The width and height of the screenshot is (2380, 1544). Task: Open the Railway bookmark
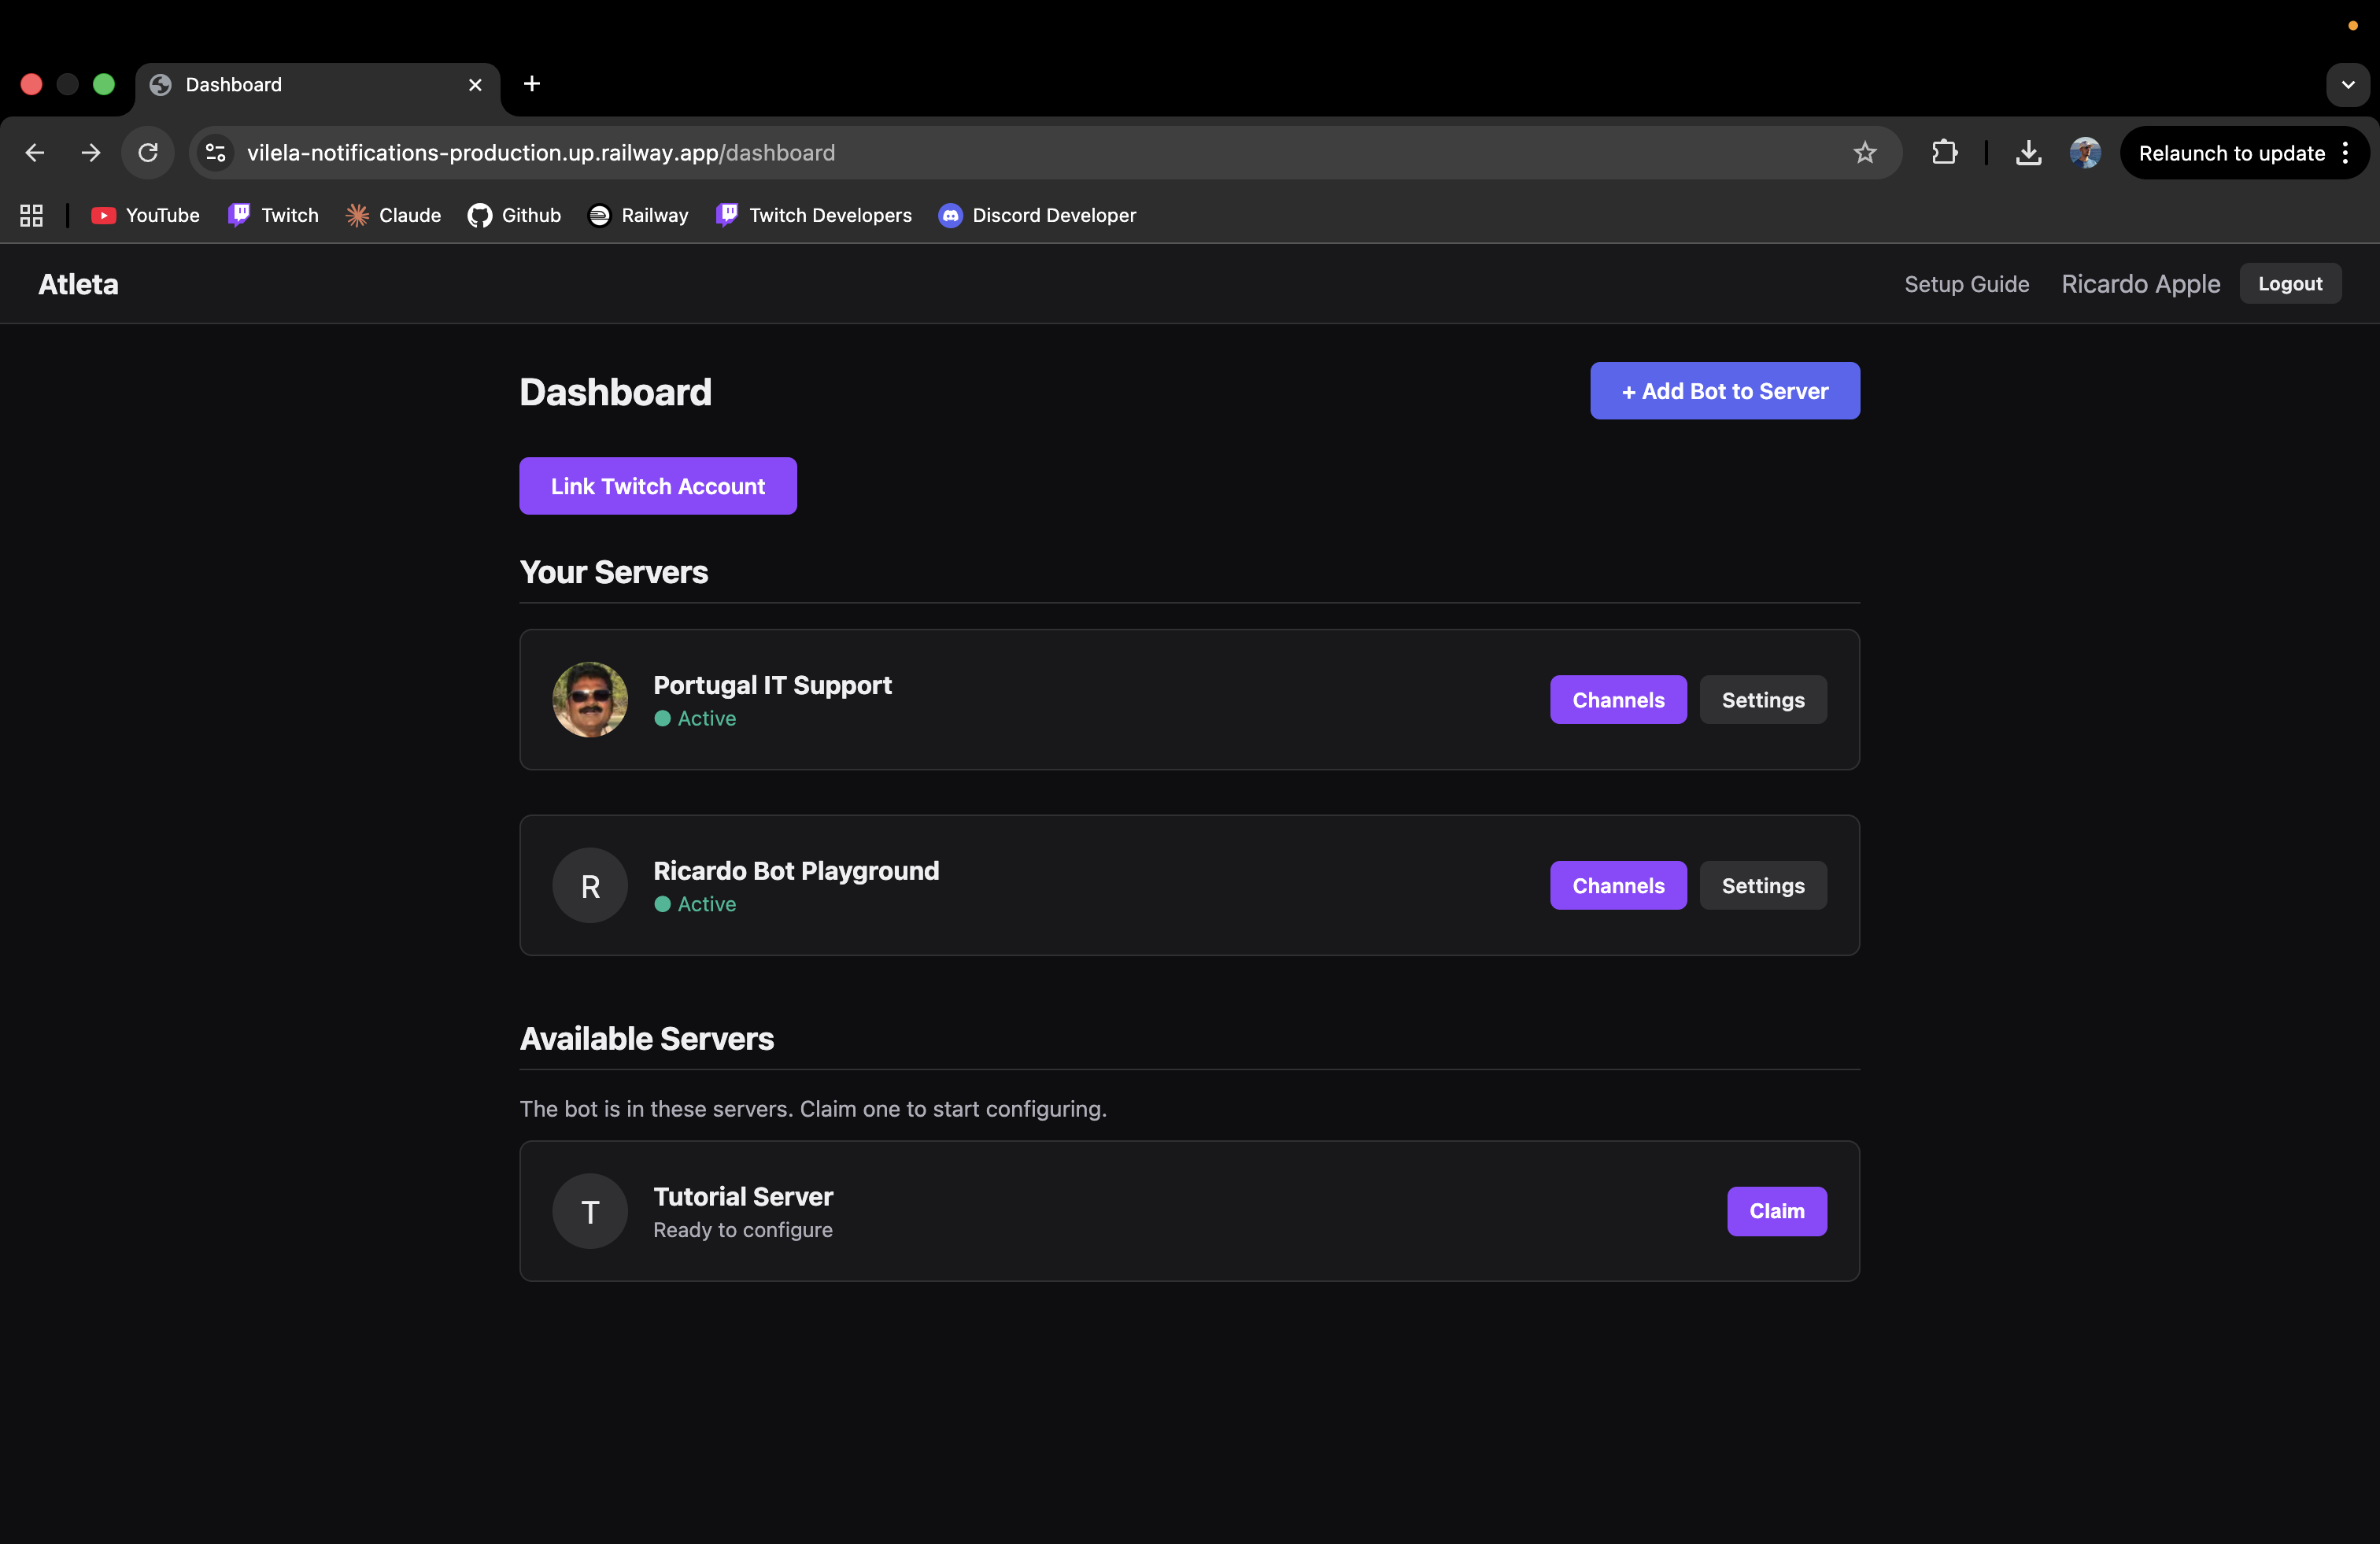click(638, 215)
